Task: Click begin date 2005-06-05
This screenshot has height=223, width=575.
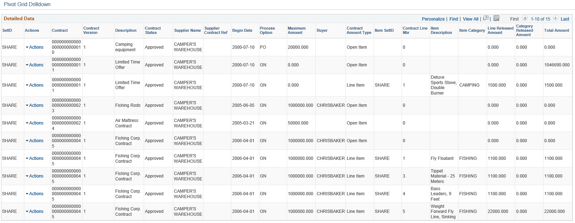Action: pyautogui.click(x=243, y=105)
